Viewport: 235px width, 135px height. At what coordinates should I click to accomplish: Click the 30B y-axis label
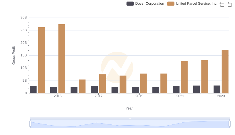[24, 18]
